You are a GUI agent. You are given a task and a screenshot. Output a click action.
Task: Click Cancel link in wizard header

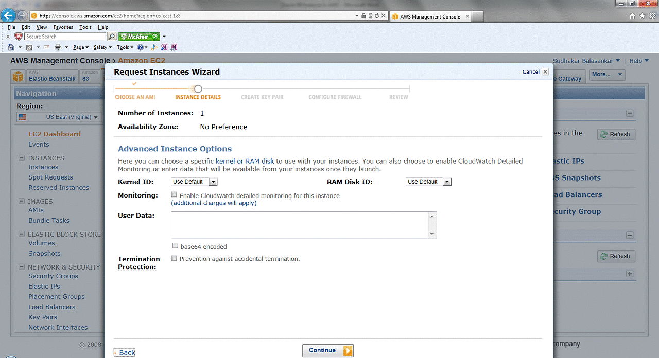click(x=531, y=72)
